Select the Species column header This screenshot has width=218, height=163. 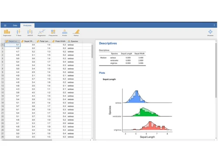(x=75, y=41)
